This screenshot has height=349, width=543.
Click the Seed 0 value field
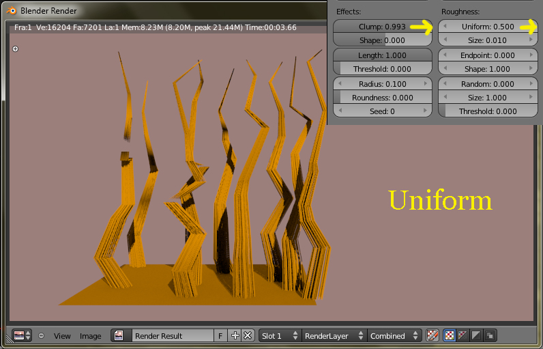pos(382,111)
